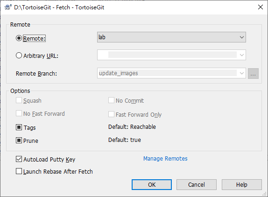Toggle the Squash checkbox
This screenshot has height=197, width=268.
(x=19, y=100)
